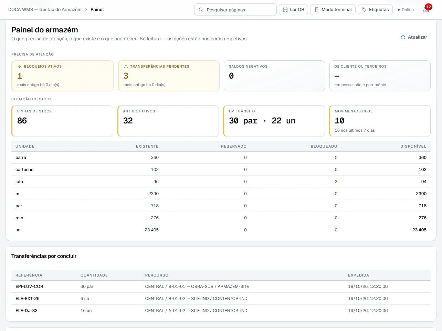Select the rolo unit row label
Image resolution: width=442 pixels, height=331 pixels.
coord(19,218)
